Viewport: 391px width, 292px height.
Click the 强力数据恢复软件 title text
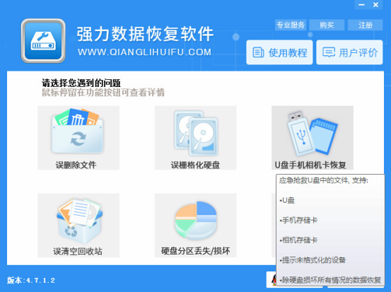coord(145,34)
